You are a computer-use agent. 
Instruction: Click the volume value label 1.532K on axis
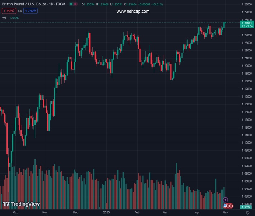(x=246, y=207)
